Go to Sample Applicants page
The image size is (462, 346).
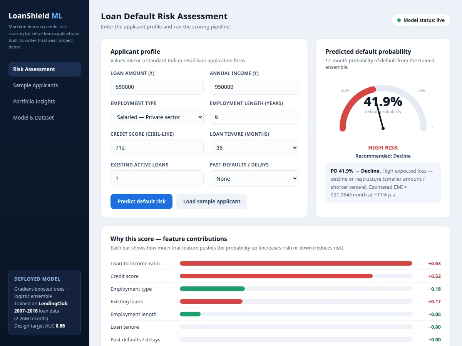[45, 85]
